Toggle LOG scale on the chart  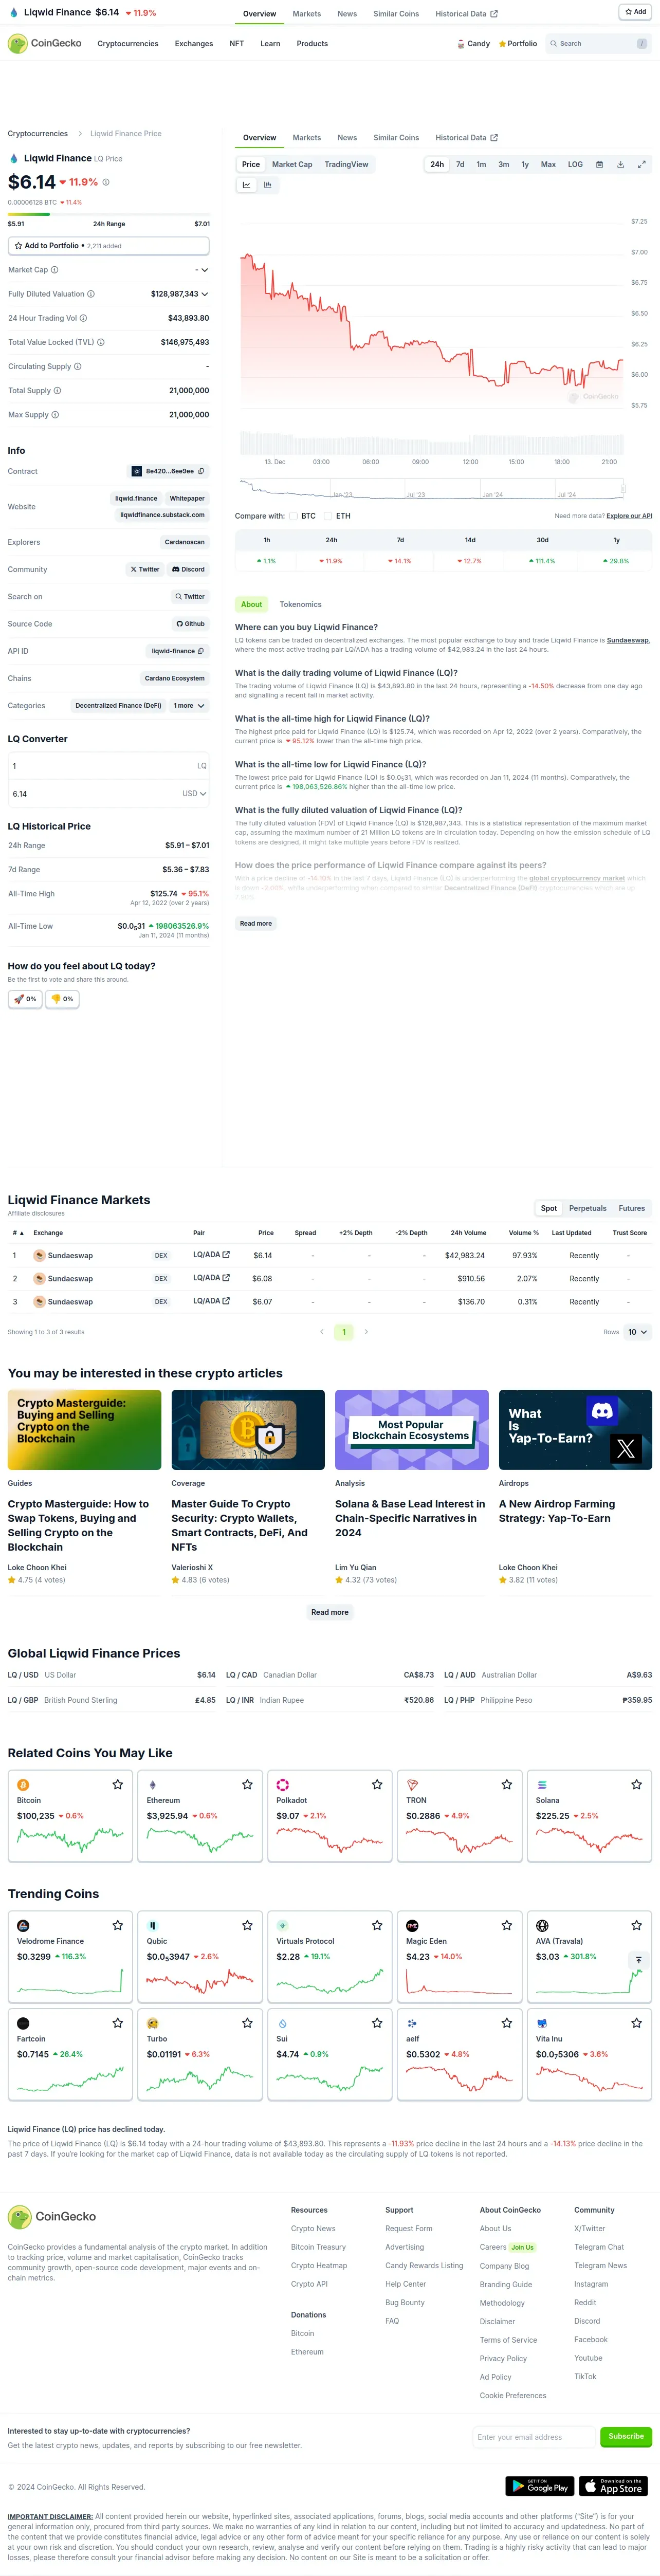click(x=575, y=164)
